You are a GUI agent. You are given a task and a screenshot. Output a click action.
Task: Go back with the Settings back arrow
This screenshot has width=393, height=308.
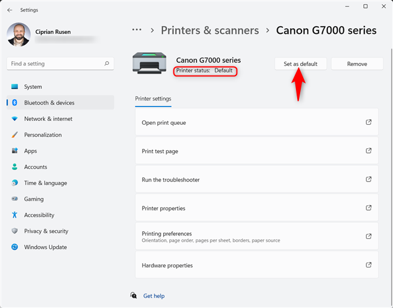pos(10,10)
